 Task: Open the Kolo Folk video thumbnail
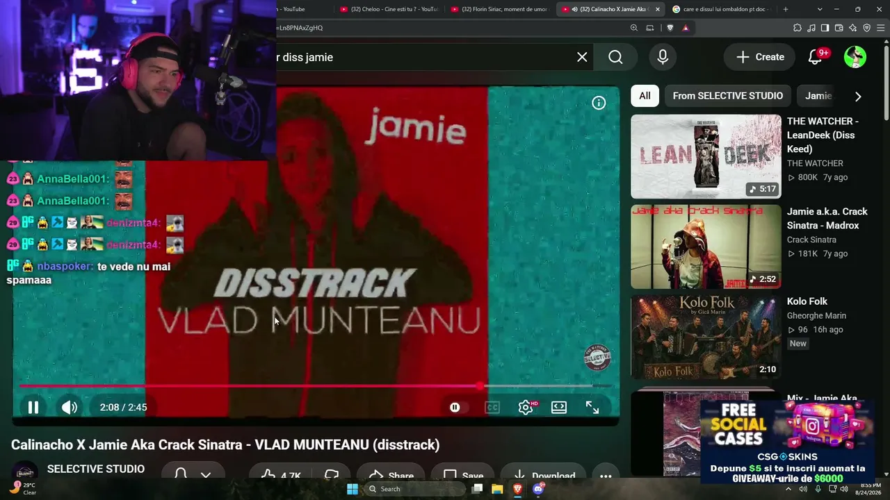706,337
